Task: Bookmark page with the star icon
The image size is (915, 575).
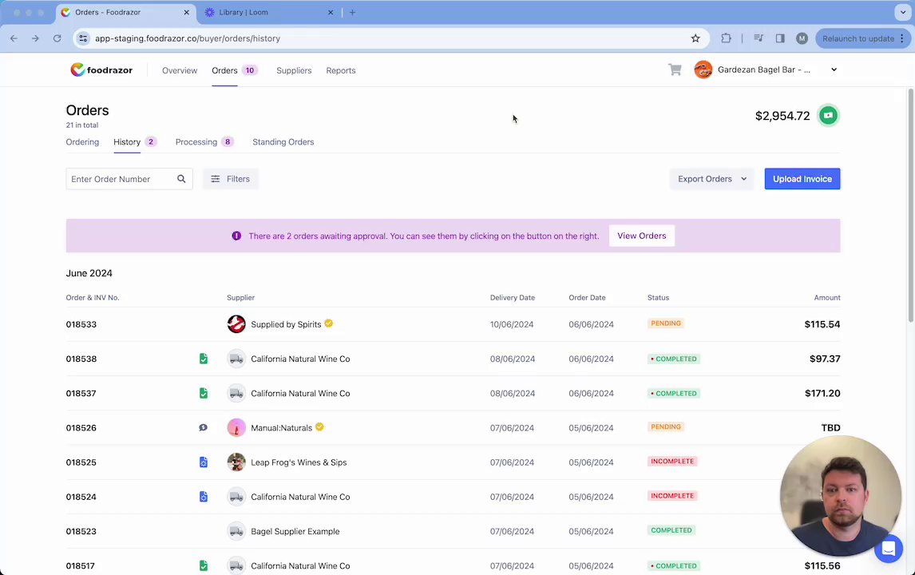Action: pos(695,38)
